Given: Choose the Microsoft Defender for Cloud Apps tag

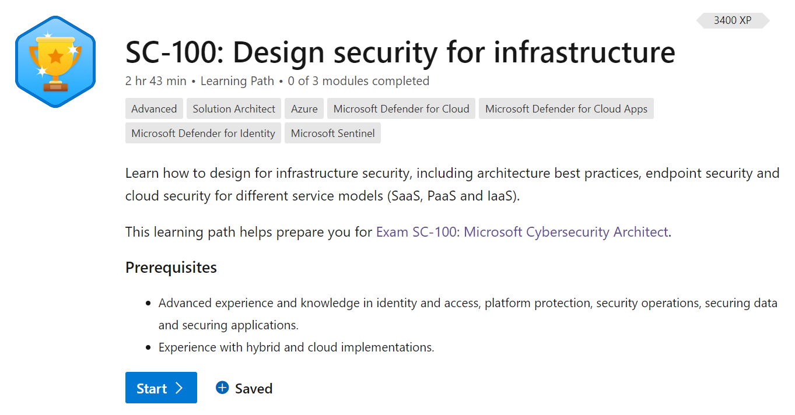Looking at the screenshot, I should coord(566,109).
